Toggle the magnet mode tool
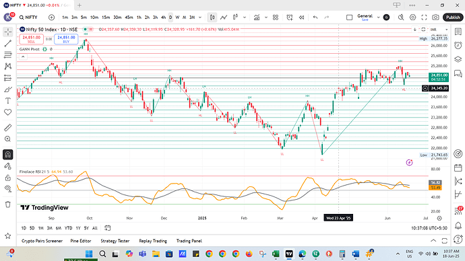The height and width of the screenshot is (261, 465). [x=8, y=155]
